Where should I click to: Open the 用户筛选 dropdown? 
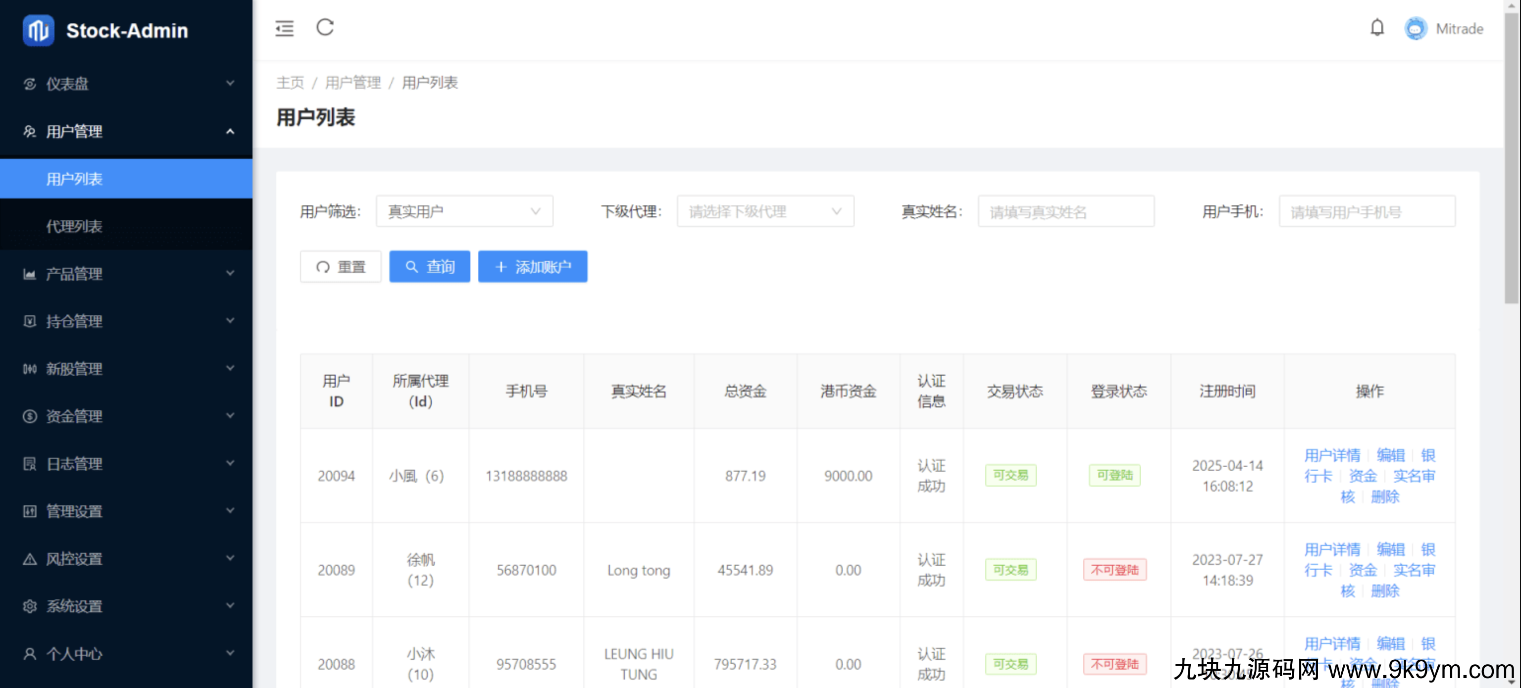coord(464,211)
